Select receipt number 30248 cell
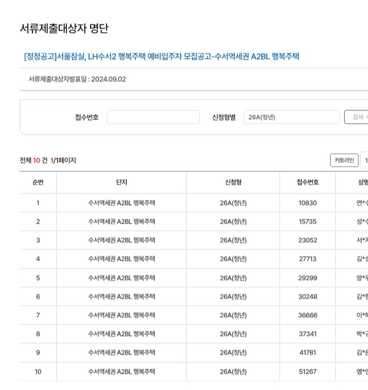The image size is (368, 390). tap(307, 296)
